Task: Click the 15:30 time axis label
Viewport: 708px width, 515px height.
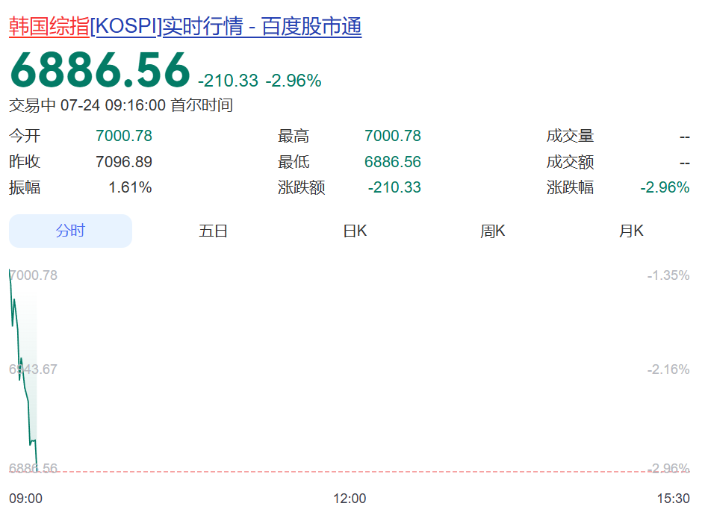Action: [673, 499]
